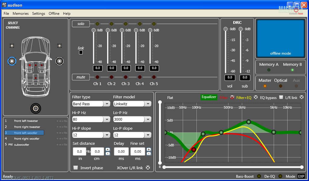Increase set distance with plus button

(x=108, y=149)
